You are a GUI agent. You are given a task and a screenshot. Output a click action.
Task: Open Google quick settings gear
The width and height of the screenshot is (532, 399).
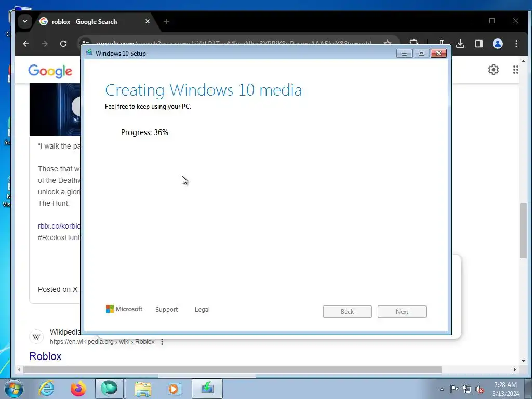click(x=494, y=70)
